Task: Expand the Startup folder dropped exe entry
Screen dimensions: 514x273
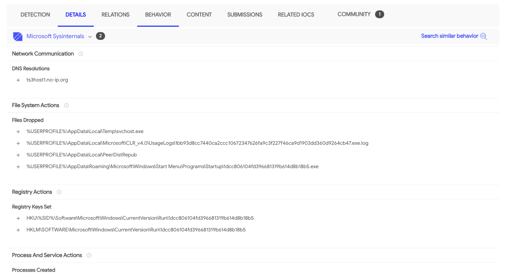Action: pyautogui.click(x=17, y=166)
